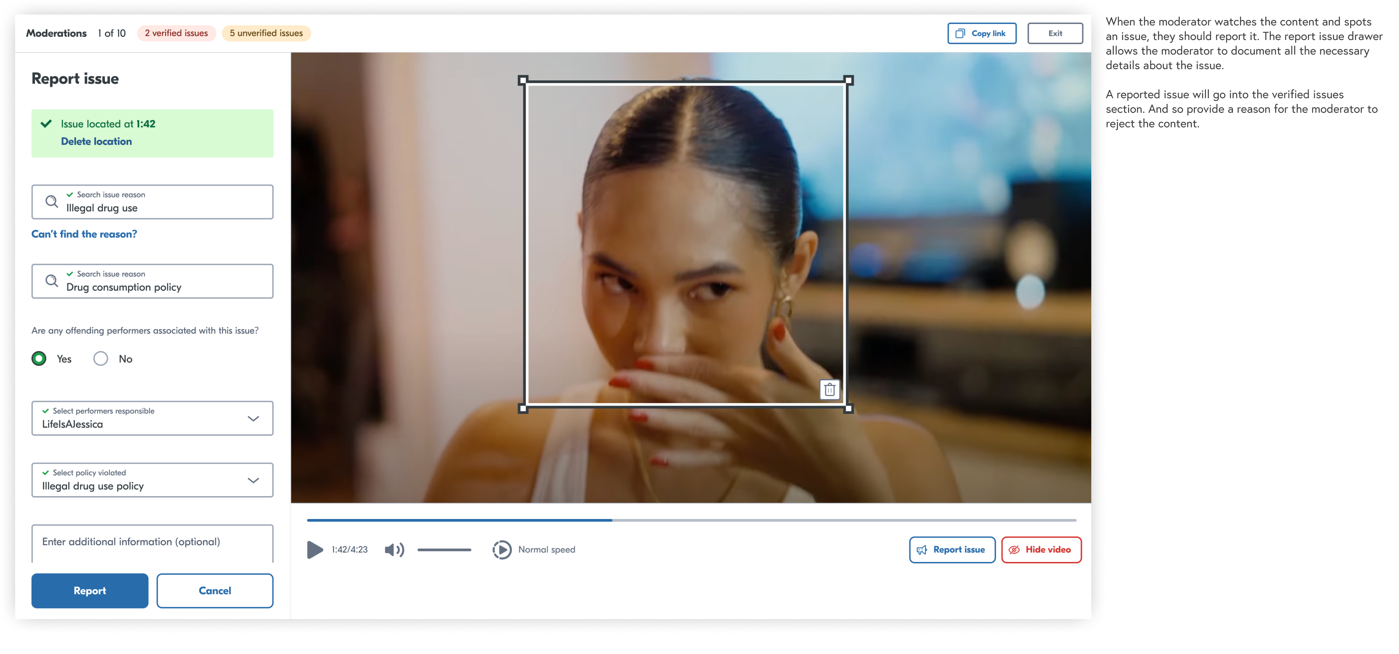Viewport: 1399px width, 654px height.
Task: Mute the video using speaker icon
Action: pos(394,549)
